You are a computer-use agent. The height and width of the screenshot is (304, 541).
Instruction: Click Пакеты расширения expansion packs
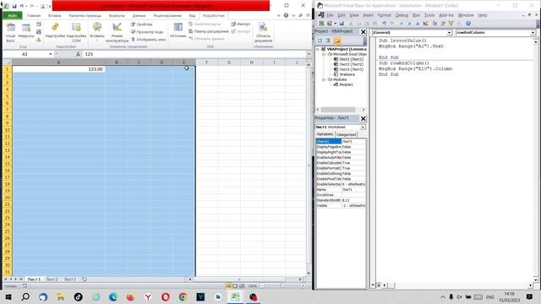tap(209, 31)
